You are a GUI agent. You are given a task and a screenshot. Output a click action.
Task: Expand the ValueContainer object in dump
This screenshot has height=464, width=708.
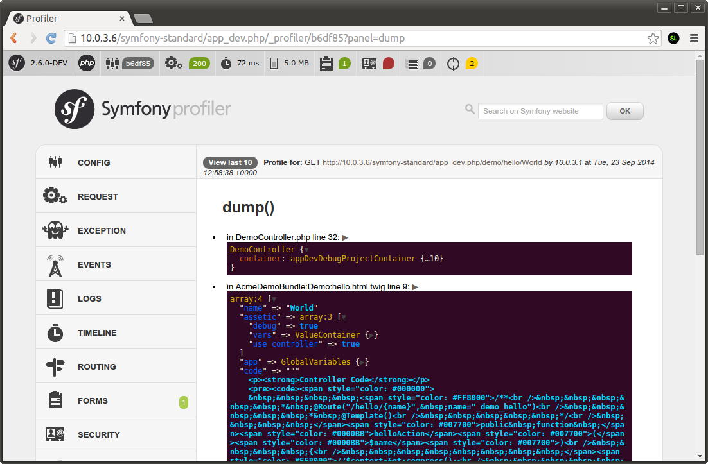pyautogui.click(x=372, y=335)
